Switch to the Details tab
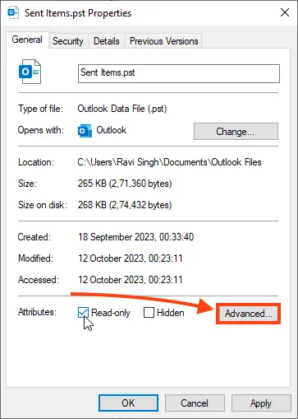 point(107,41)
